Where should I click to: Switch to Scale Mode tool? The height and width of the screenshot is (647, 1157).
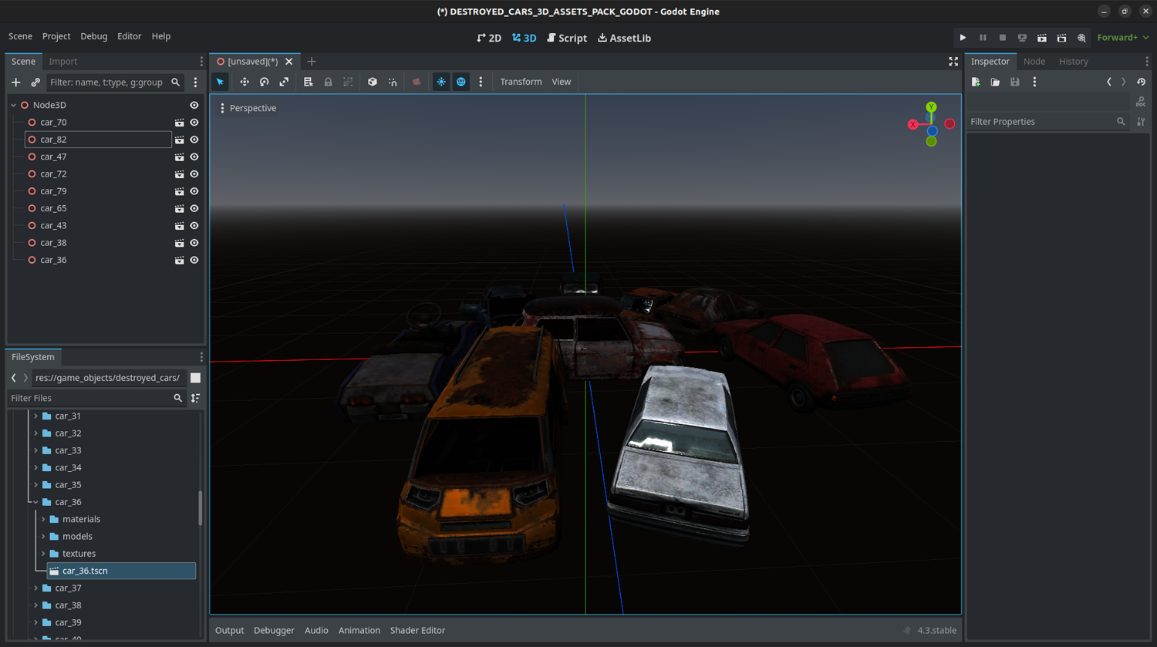pyautogui.click(x=284, y=82)
